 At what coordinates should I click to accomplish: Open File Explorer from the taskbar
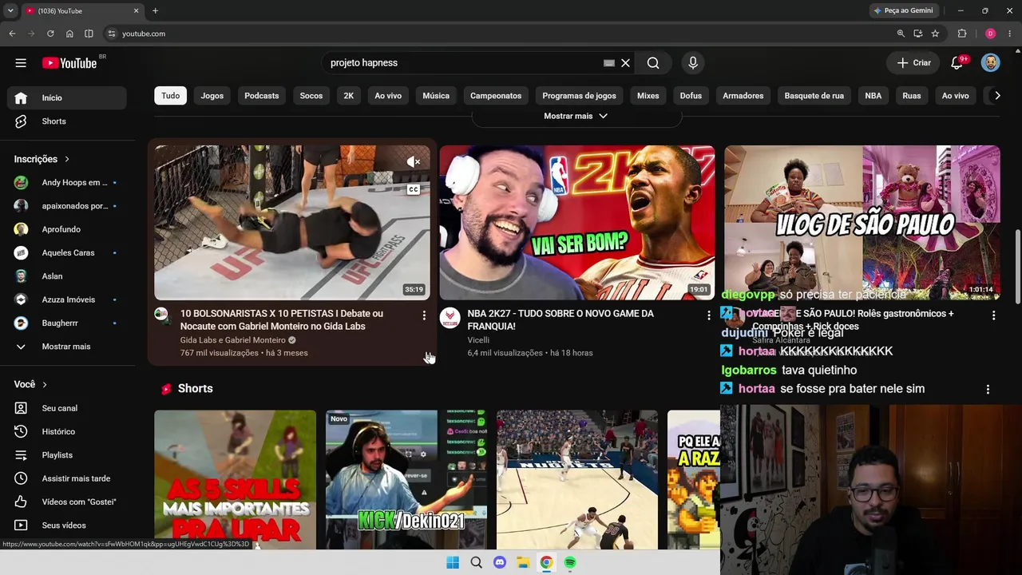[523, 562]
